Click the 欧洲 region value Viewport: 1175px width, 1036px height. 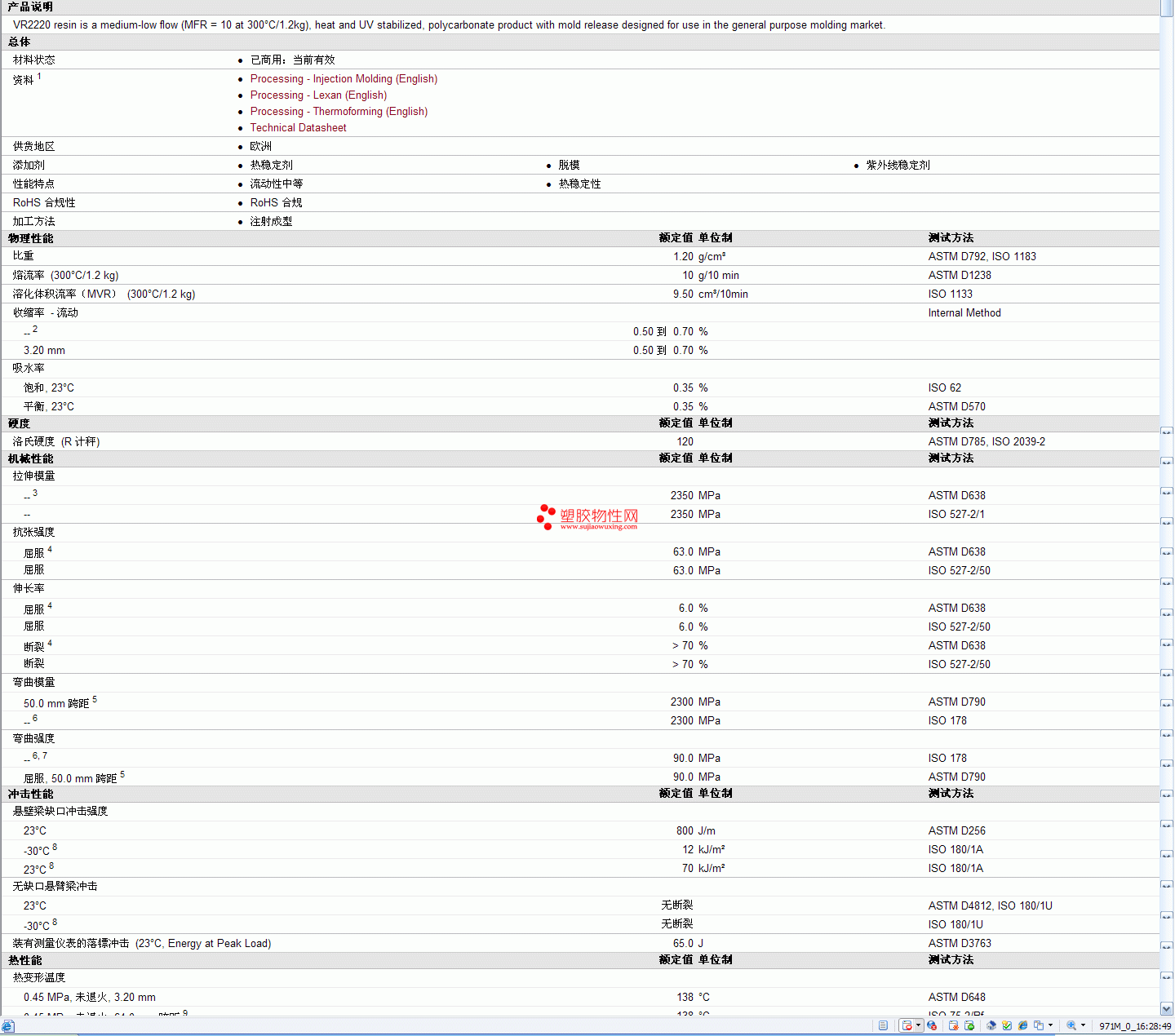260,147
